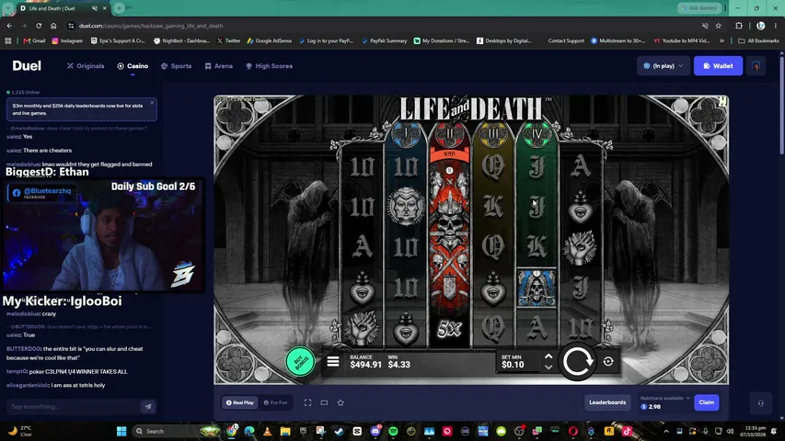Reload the current browser page
Viewport: 785px width, 441px height.
point(39,26)
